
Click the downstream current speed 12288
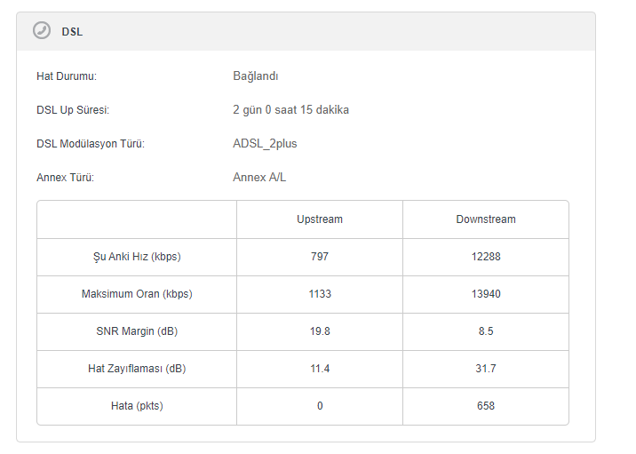tap(486, 257)
